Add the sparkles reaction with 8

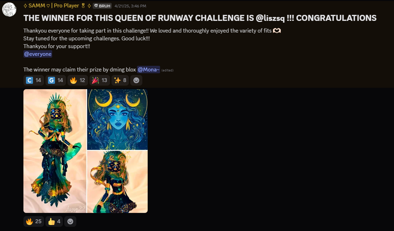[x=120, y=80]
